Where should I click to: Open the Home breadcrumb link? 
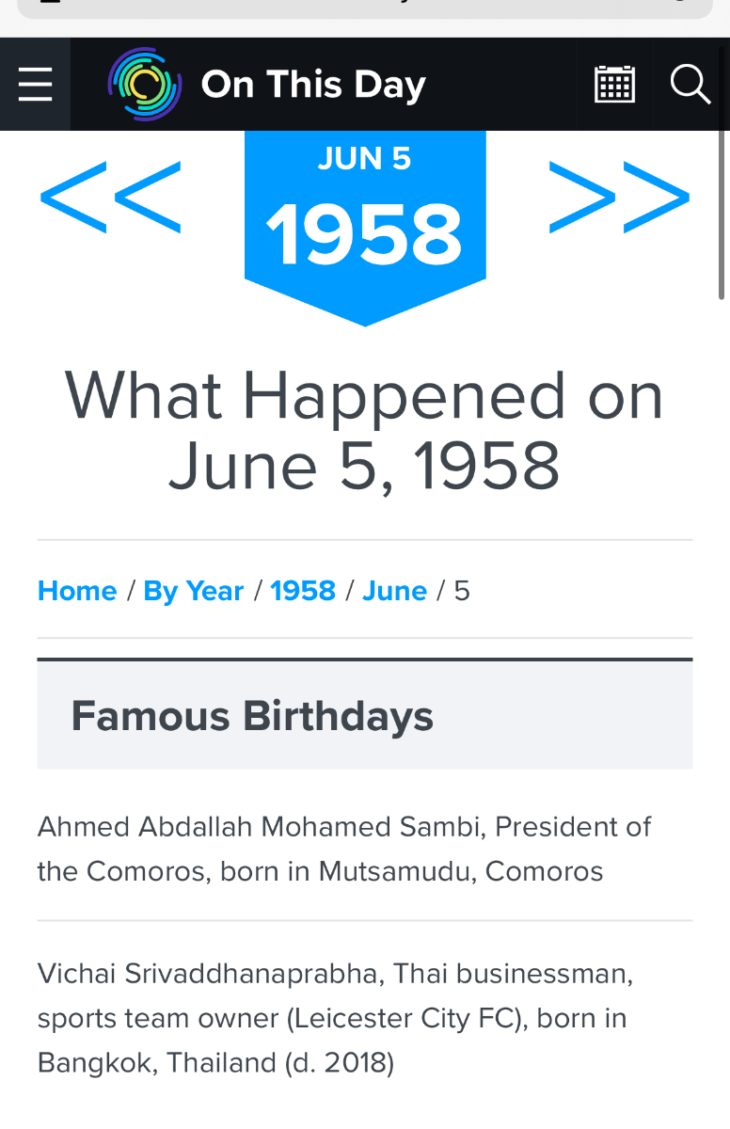[x=77, y=591]
